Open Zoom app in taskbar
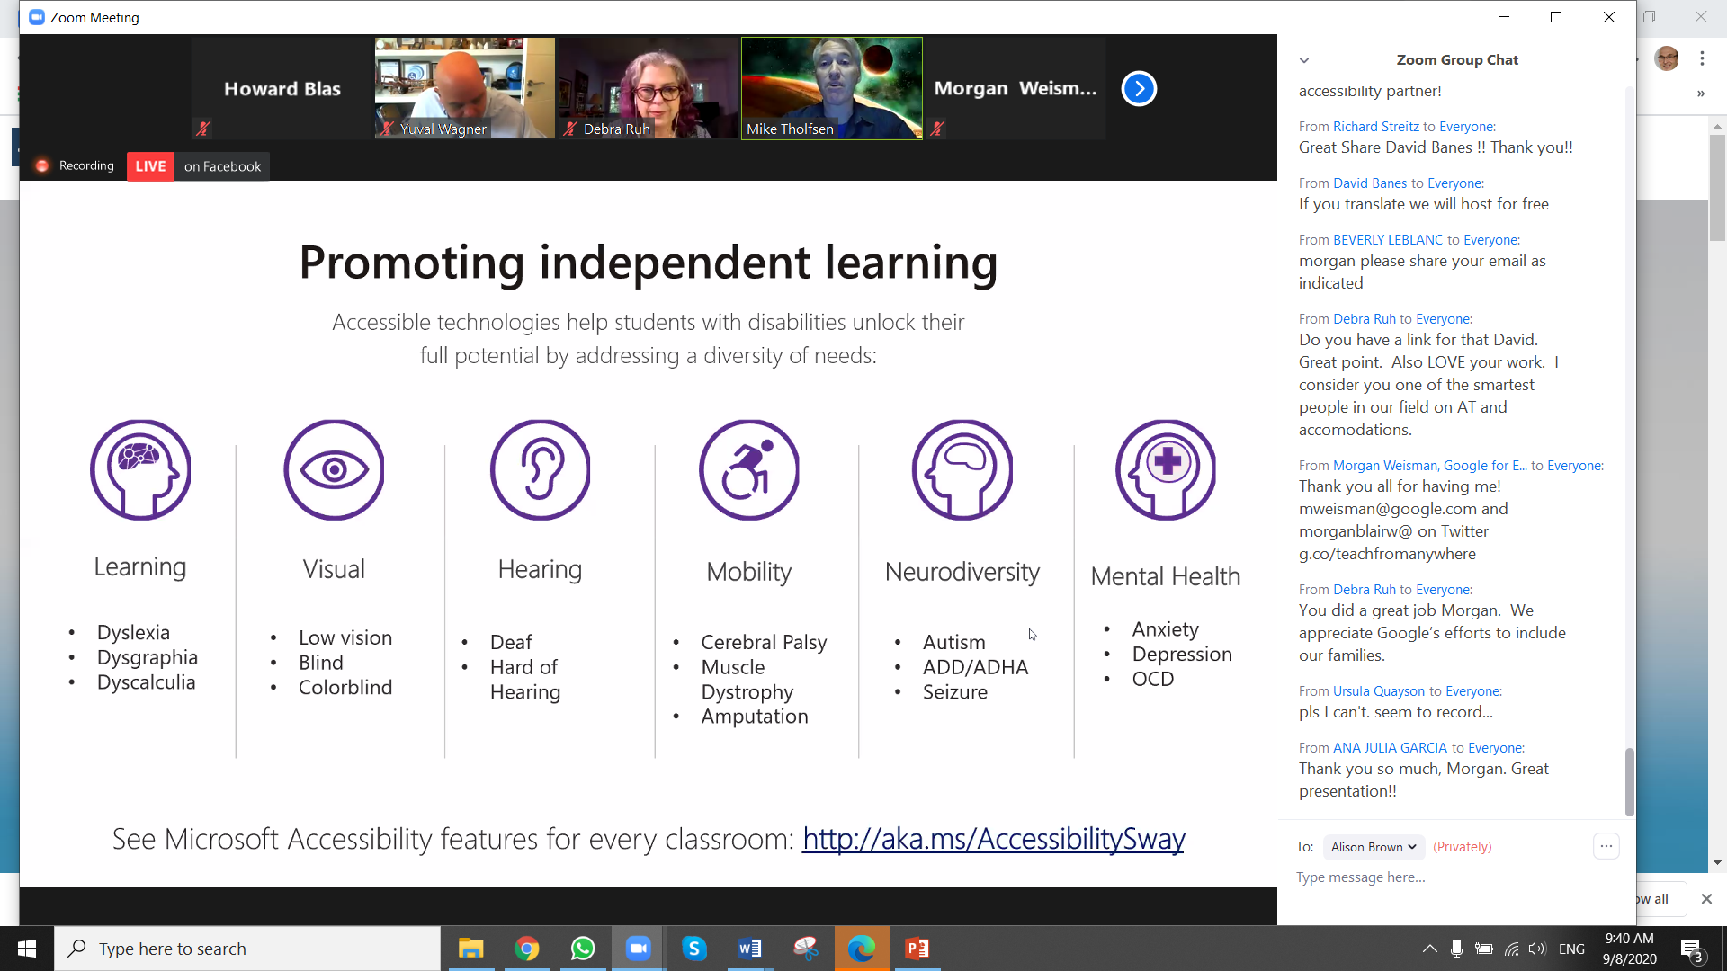1727x971 pixels. tap(638, 949)
